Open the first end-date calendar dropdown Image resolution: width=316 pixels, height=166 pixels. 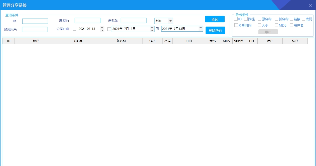152,29
